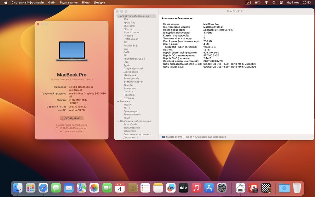Open Music app in the Dock
This screenshot has width=315, height=197.
click(196, 188)
